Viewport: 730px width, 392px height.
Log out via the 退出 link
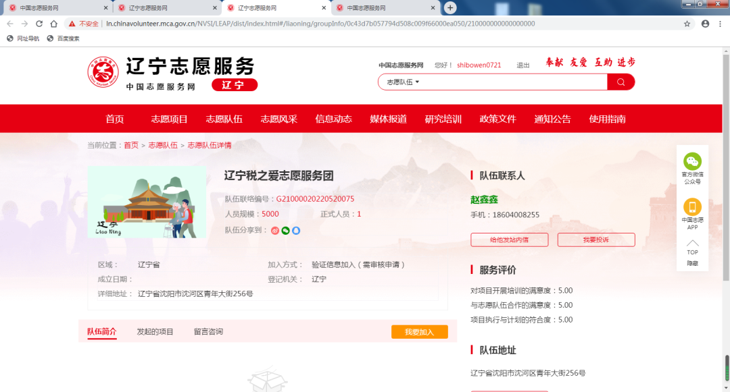[x=522, y=65]
